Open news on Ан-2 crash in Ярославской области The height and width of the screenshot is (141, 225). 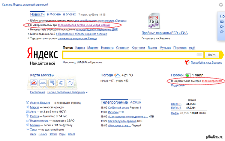pyautogui.click(x=81, y=34)
